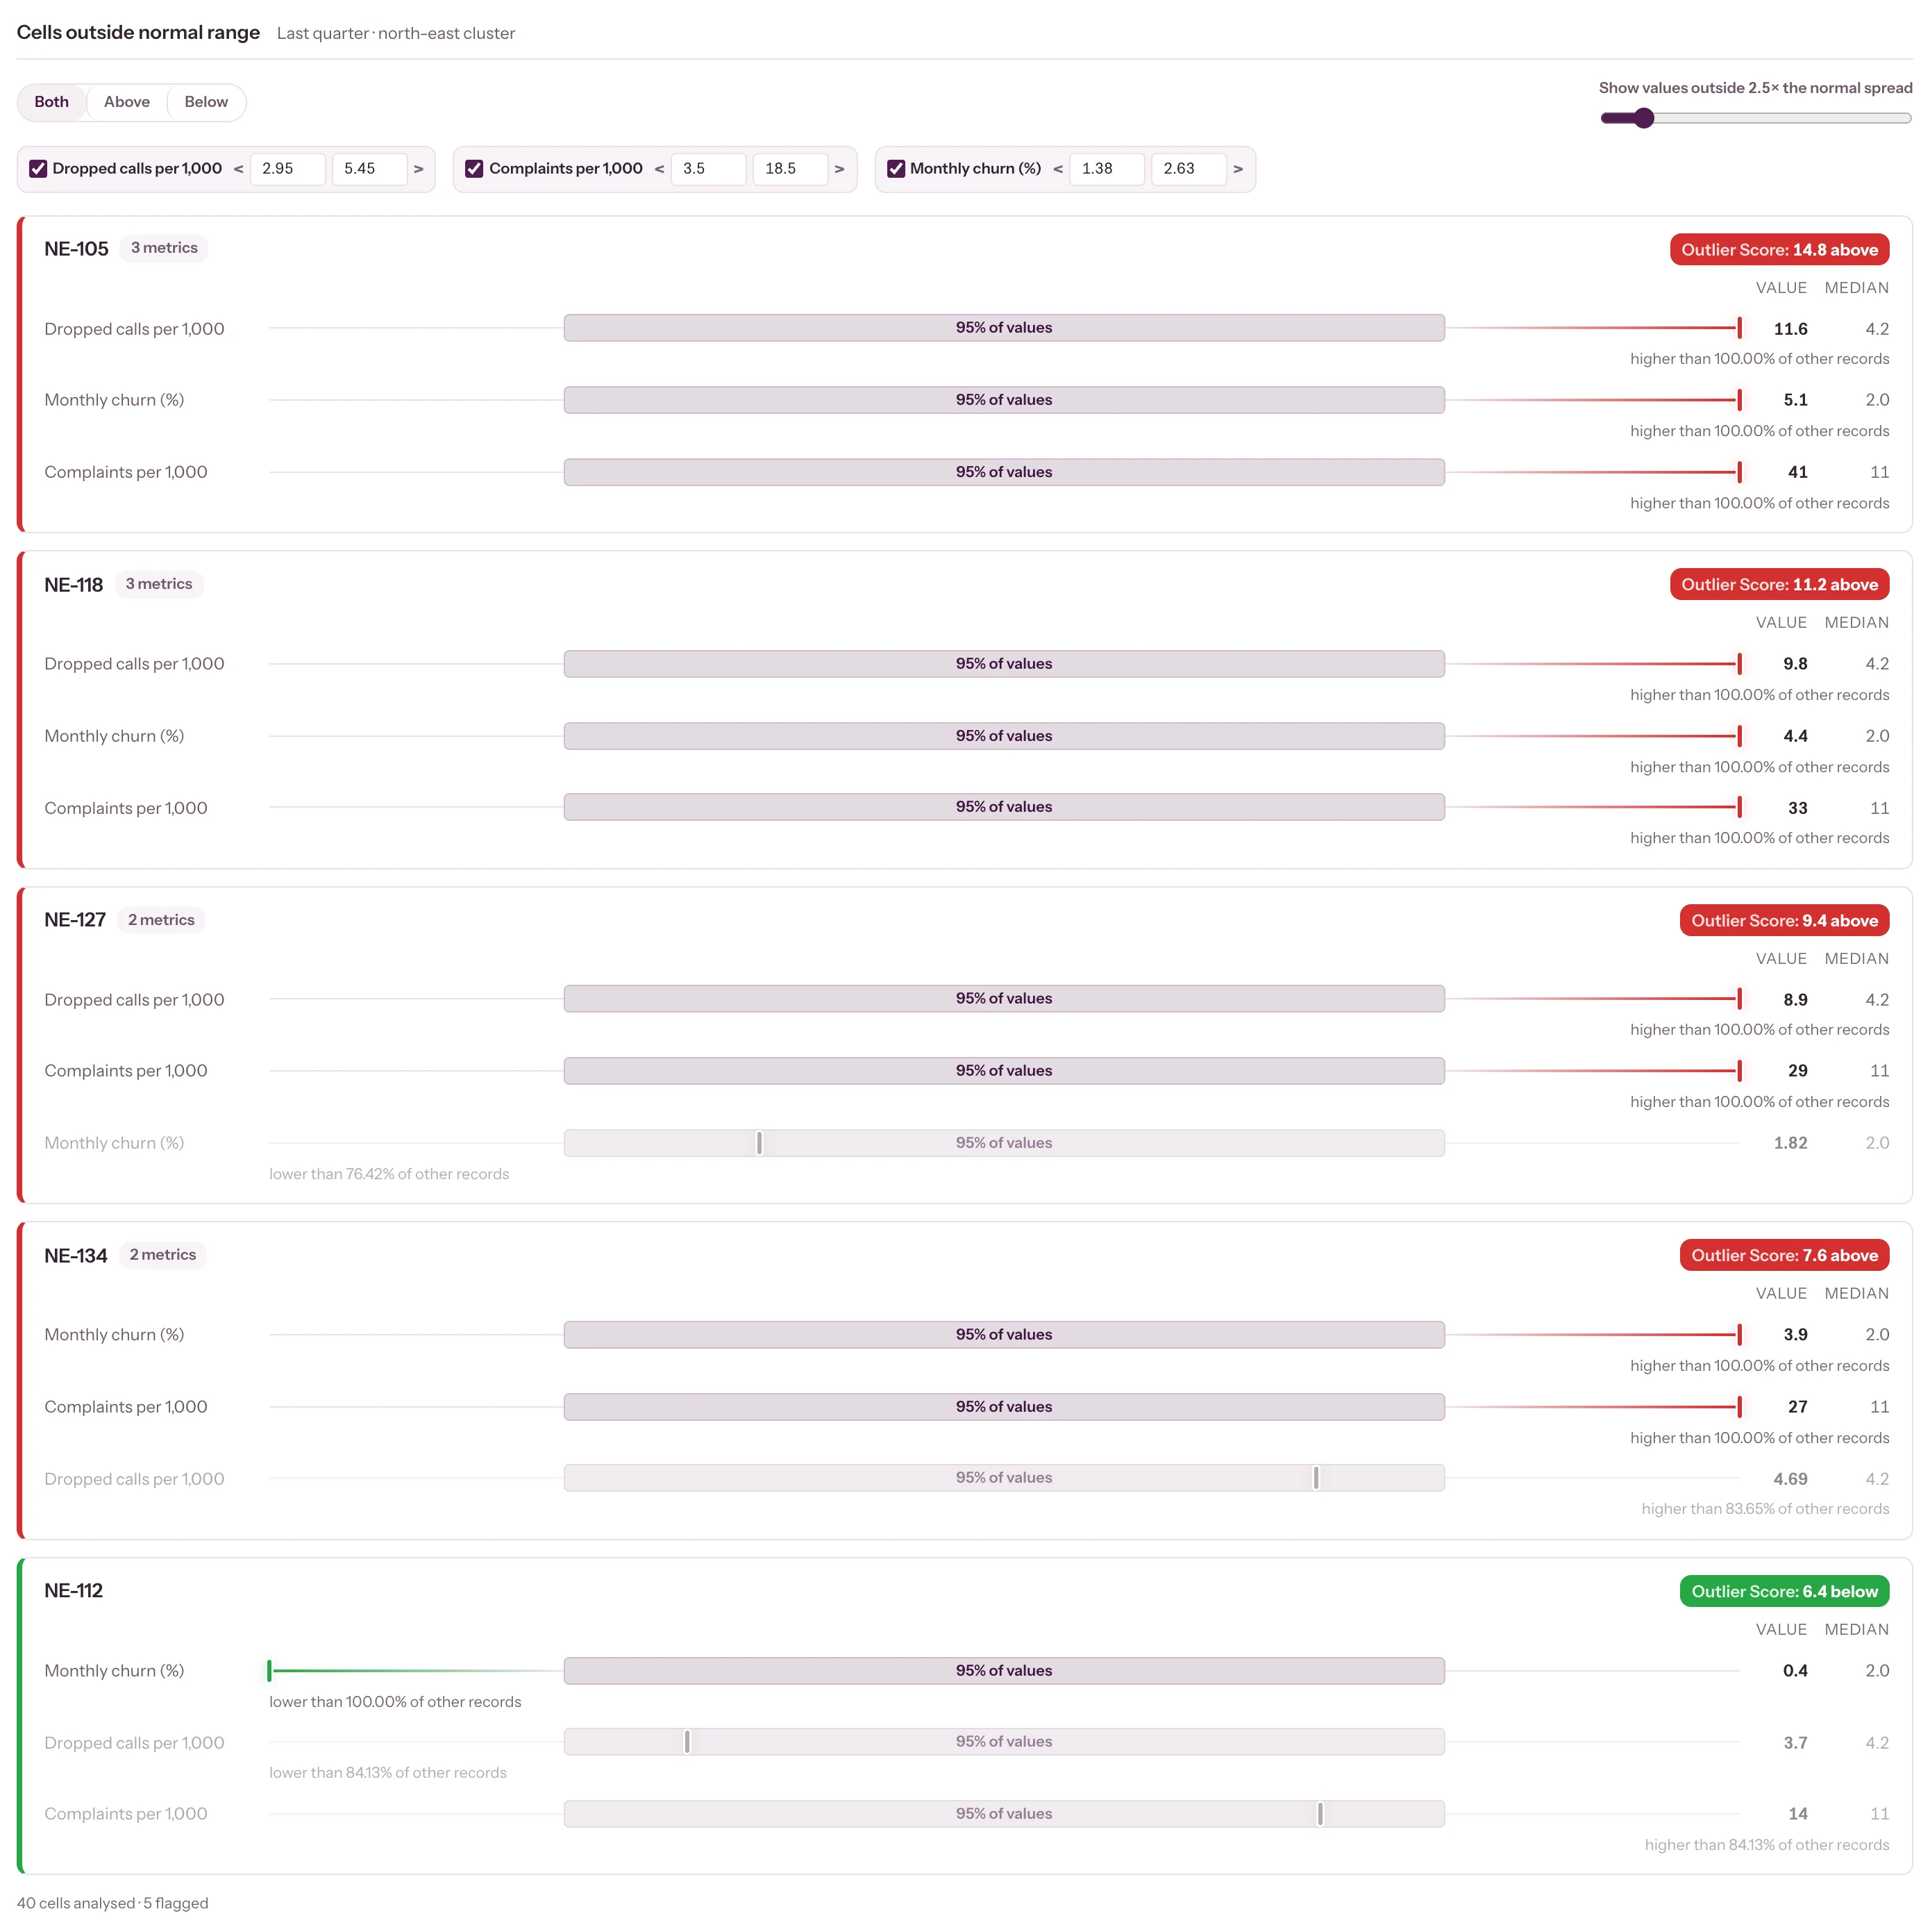
Task: Switch to the Above filter
Action: tap(127, 102)
